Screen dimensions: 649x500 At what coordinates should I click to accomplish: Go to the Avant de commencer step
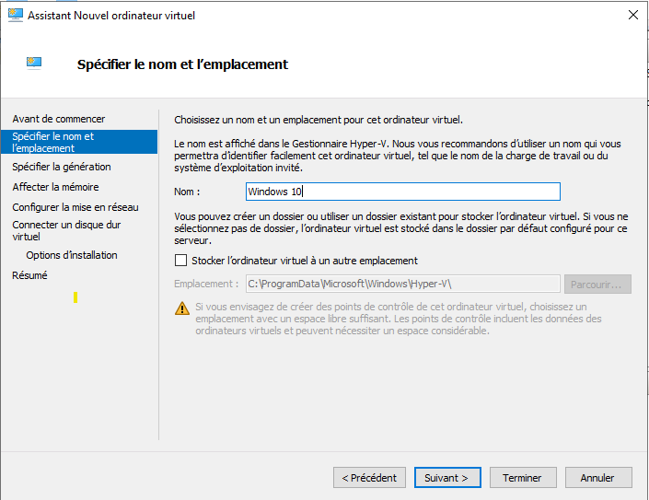[59, 119]
